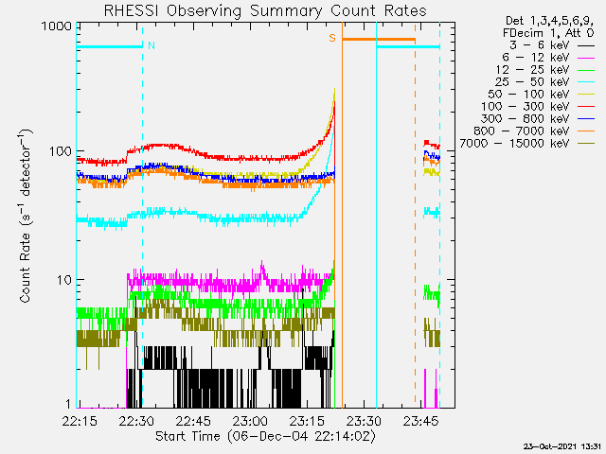Click the x-axis tick label '23:15'
Screen dimensions: 606x454
(x=307, y=421)
